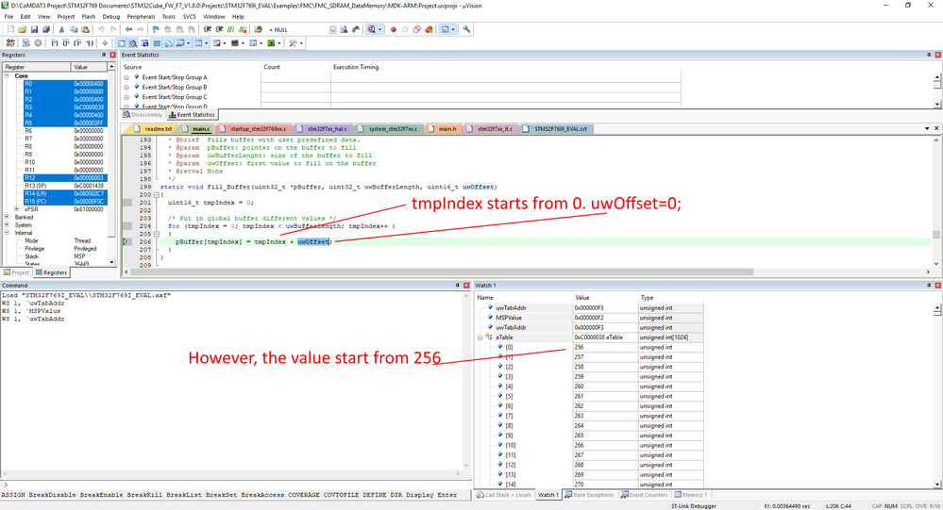
Task: Open the Debug menu
Action: tap(111, 16)
